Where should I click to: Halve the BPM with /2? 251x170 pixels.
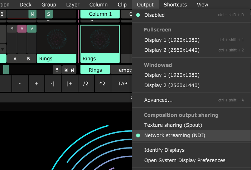86,84
